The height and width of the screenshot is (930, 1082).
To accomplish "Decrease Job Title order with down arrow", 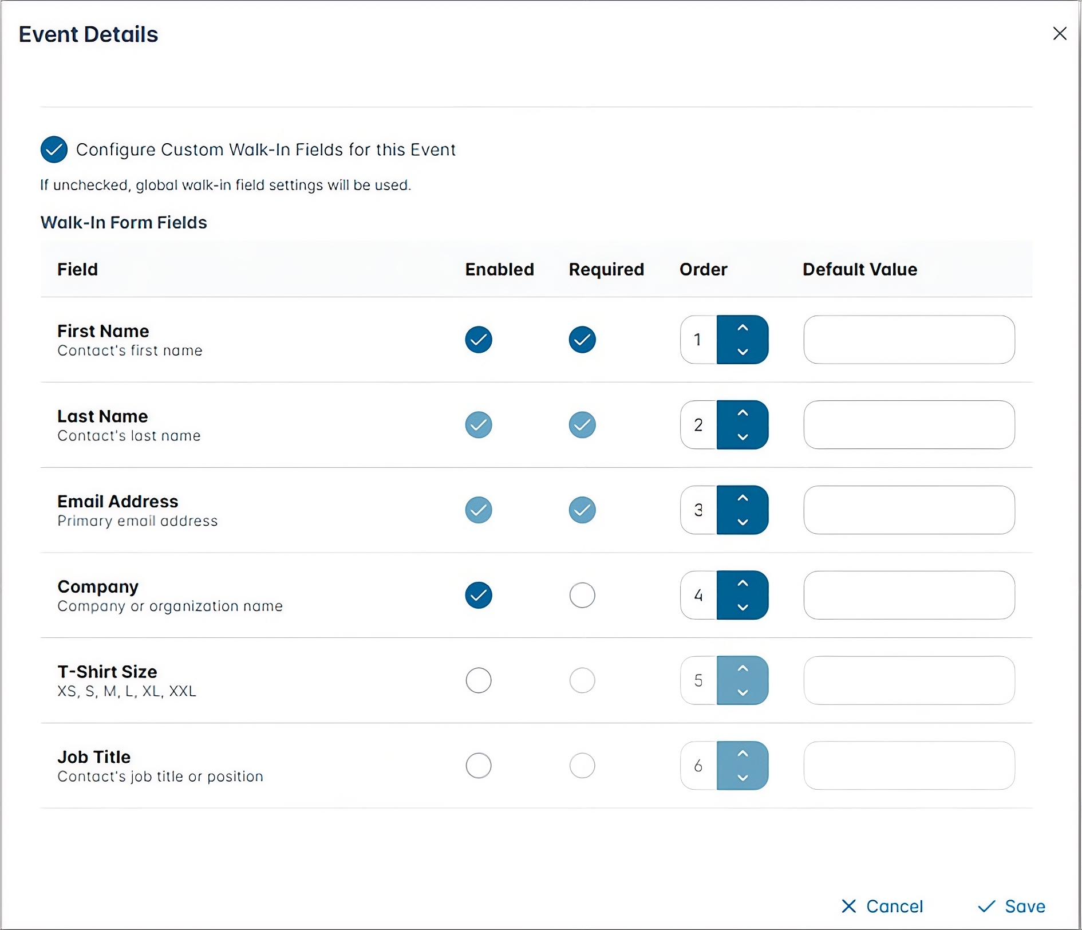I will coord(743,778).
